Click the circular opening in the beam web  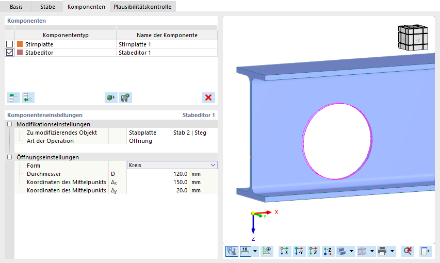click(x=337, y=141)
